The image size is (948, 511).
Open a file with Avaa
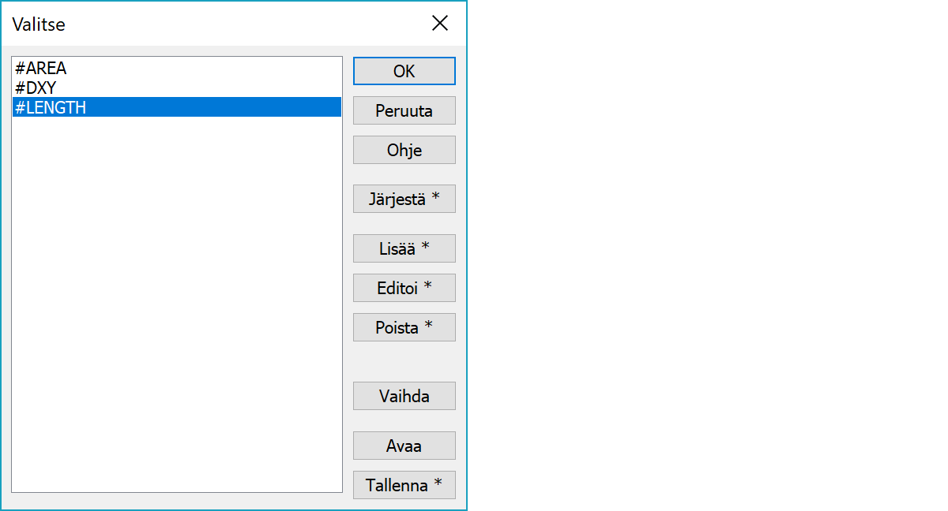click(404, 446)
